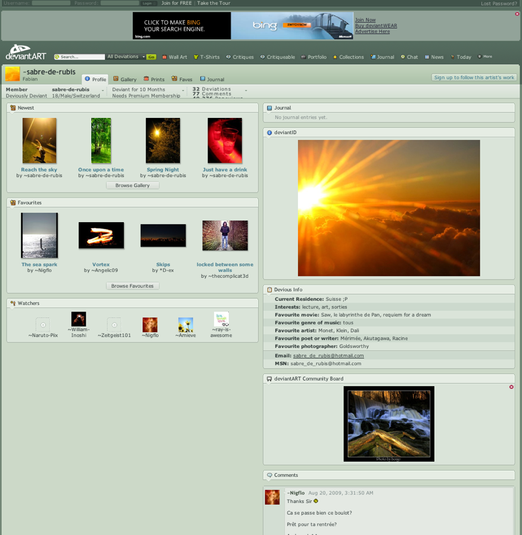Screen dimensions: 522x535
Task: Click the Lost Password? link
Action: (499, 4)
